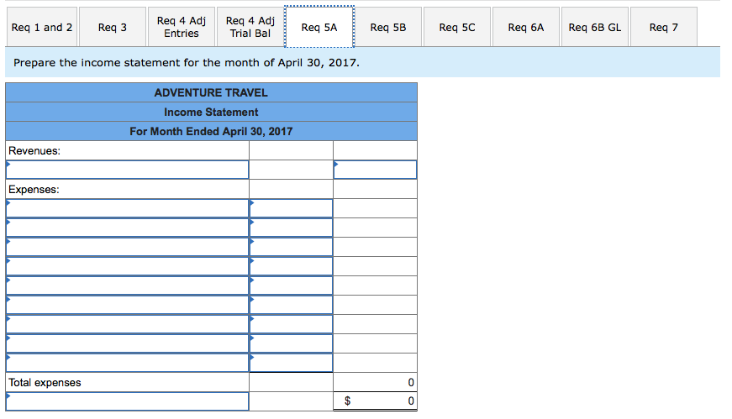Open the second expense account dropdown
The image size is (732, 419).
[128, 228]
